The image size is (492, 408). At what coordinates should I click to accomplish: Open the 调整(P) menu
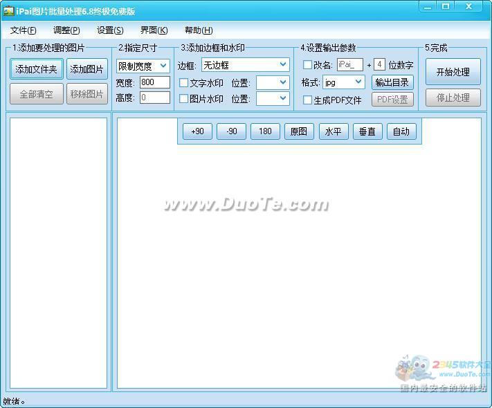[x=66, y=30]
